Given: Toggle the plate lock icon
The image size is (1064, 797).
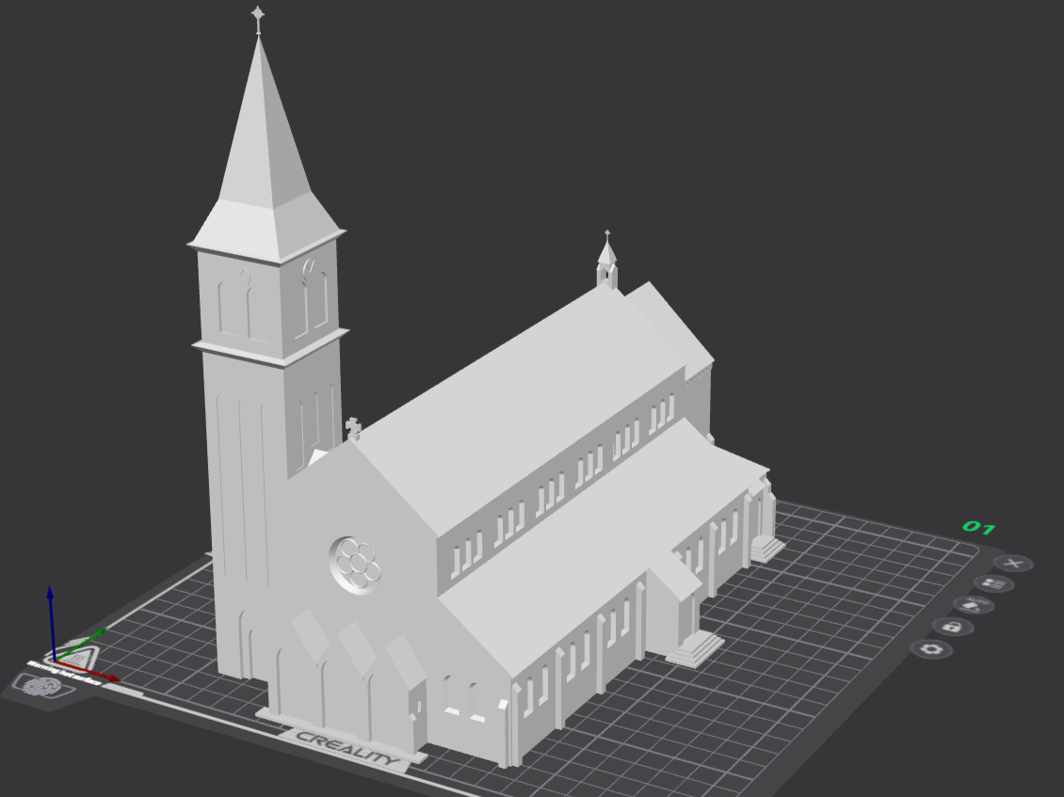Looking at the screenshot, I should (953, 627).
